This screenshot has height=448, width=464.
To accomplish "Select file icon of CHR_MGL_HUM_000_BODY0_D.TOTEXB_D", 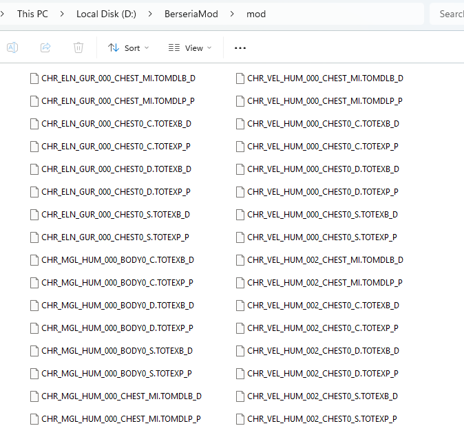I will [34, 306].
